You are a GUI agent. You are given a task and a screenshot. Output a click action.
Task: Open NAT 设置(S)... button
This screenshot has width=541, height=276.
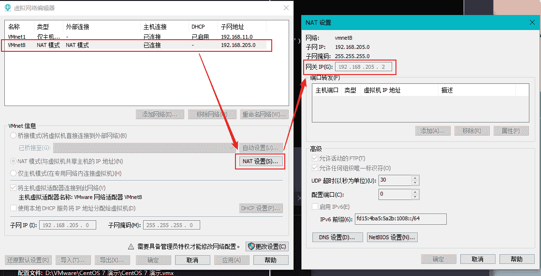click(260, 161)
